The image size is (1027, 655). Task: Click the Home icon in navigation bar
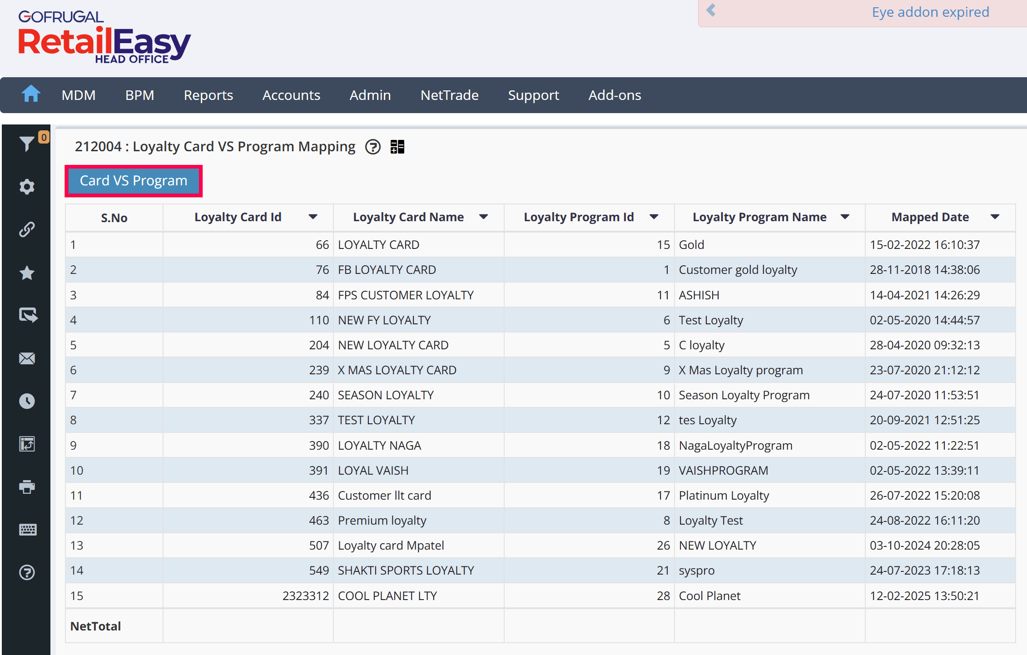point(31,94)
